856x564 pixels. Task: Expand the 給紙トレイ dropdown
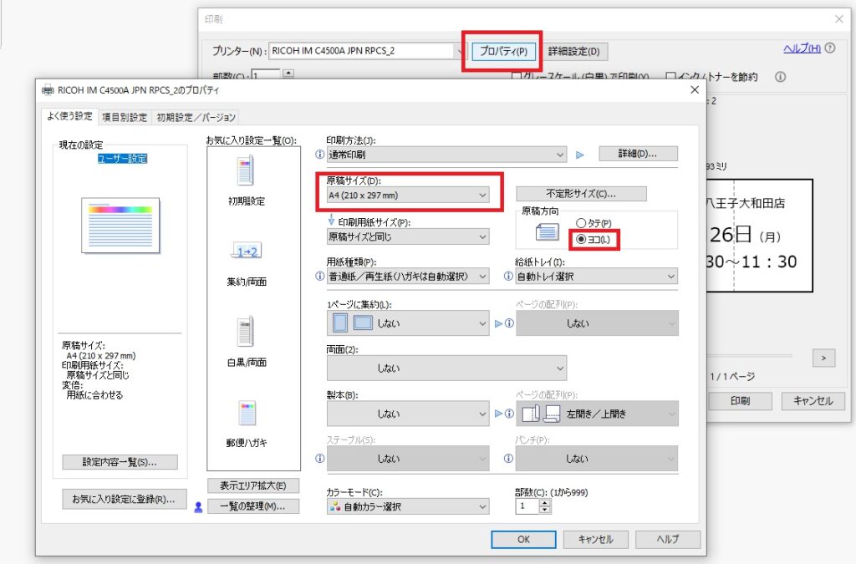(596, 277)
